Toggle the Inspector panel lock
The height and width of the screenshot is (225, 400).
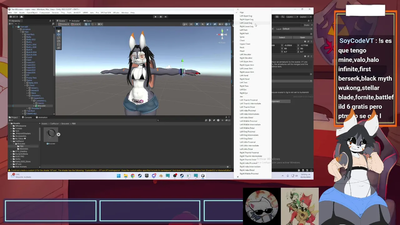(x=308, y=21)
